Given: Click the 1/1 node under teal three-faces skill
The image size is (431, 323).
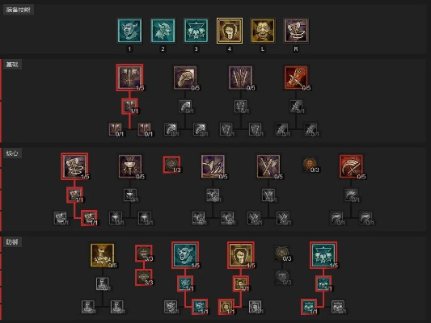Looking at the screenshot, I should tap(323, 283).
